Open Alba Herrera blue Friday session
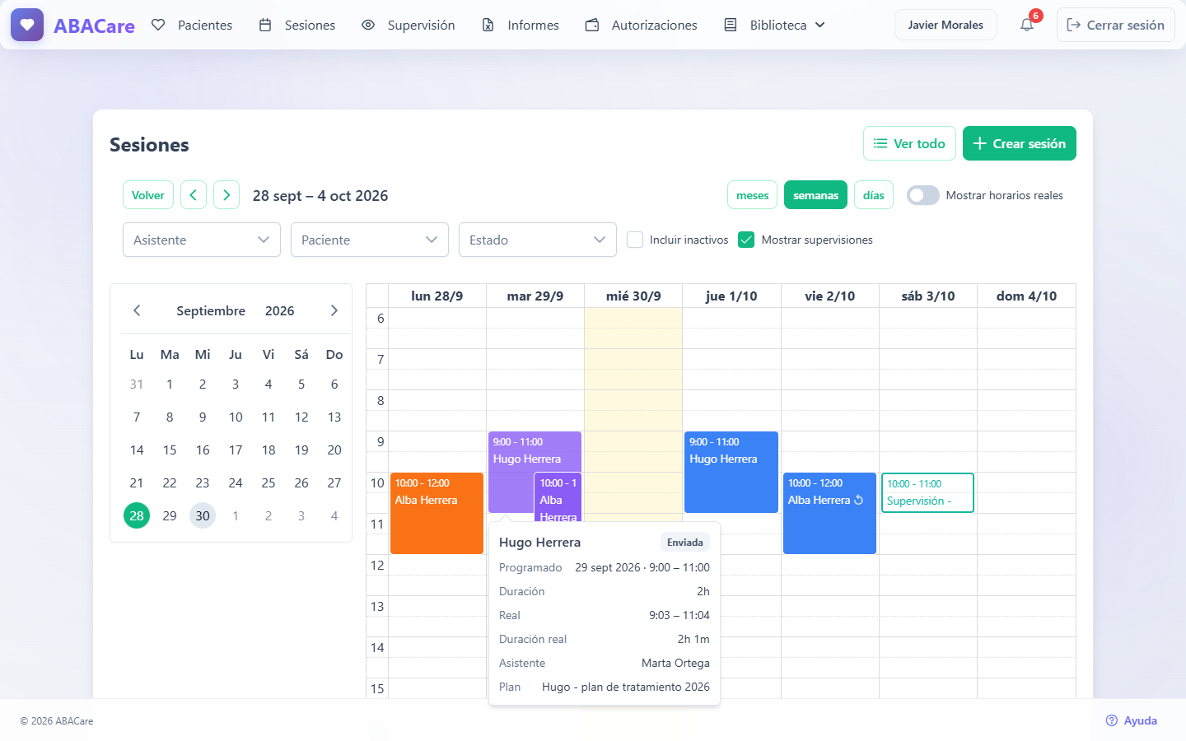Screen dimensions: 1186x741 coord(829,513)
